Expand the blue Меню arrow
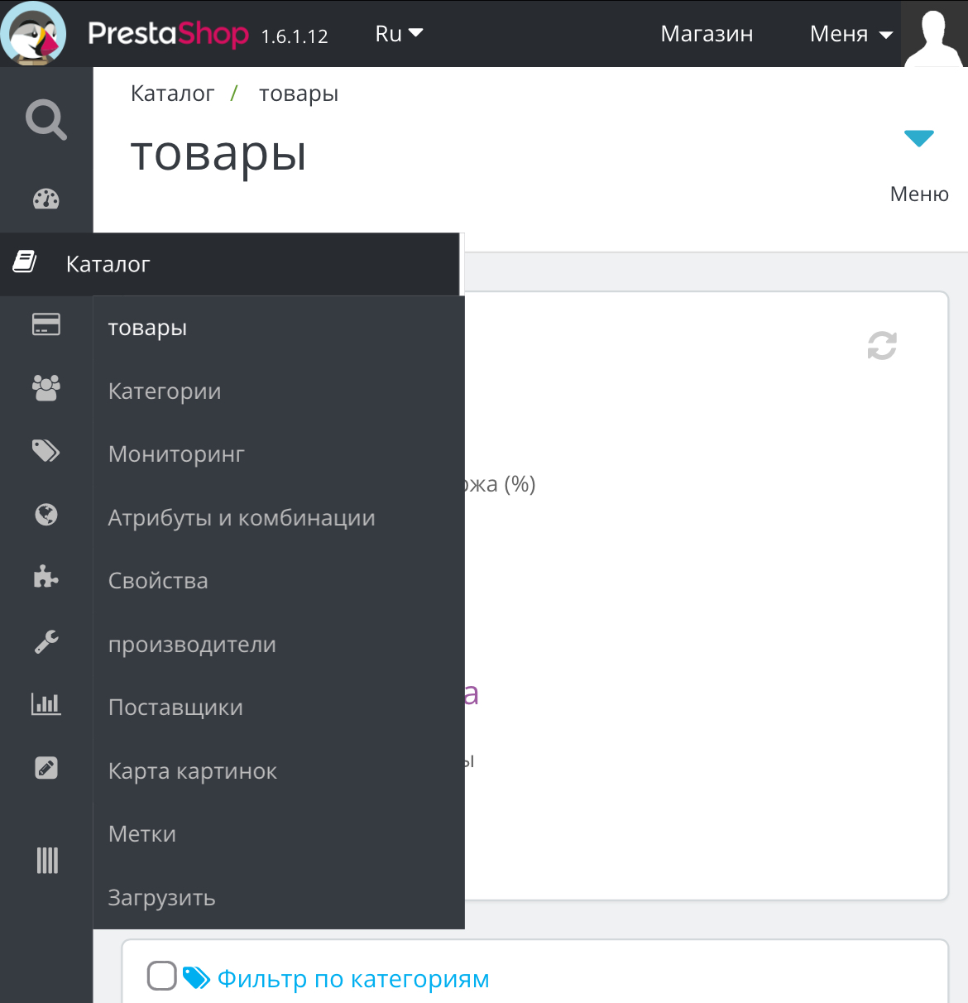Viewport: 968px width, 1003px height. [x=919, y=138]
